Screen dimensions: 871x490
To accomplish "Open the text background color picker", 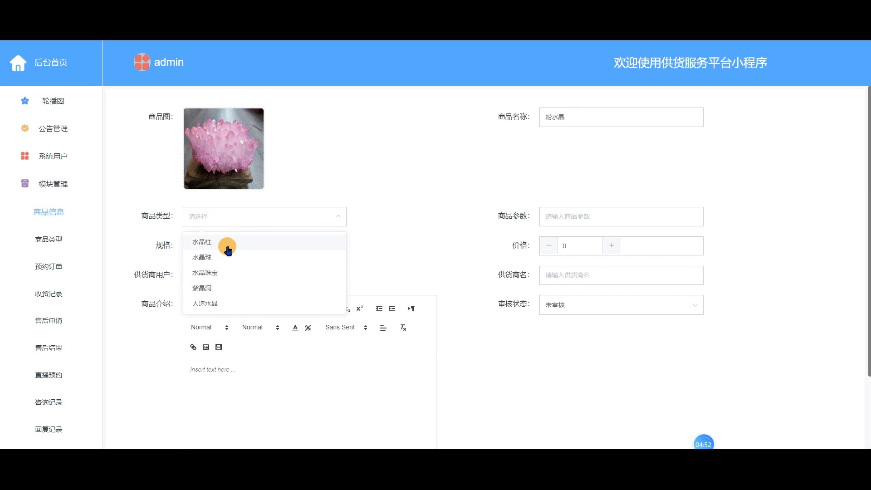I will [x=308, y=328].
